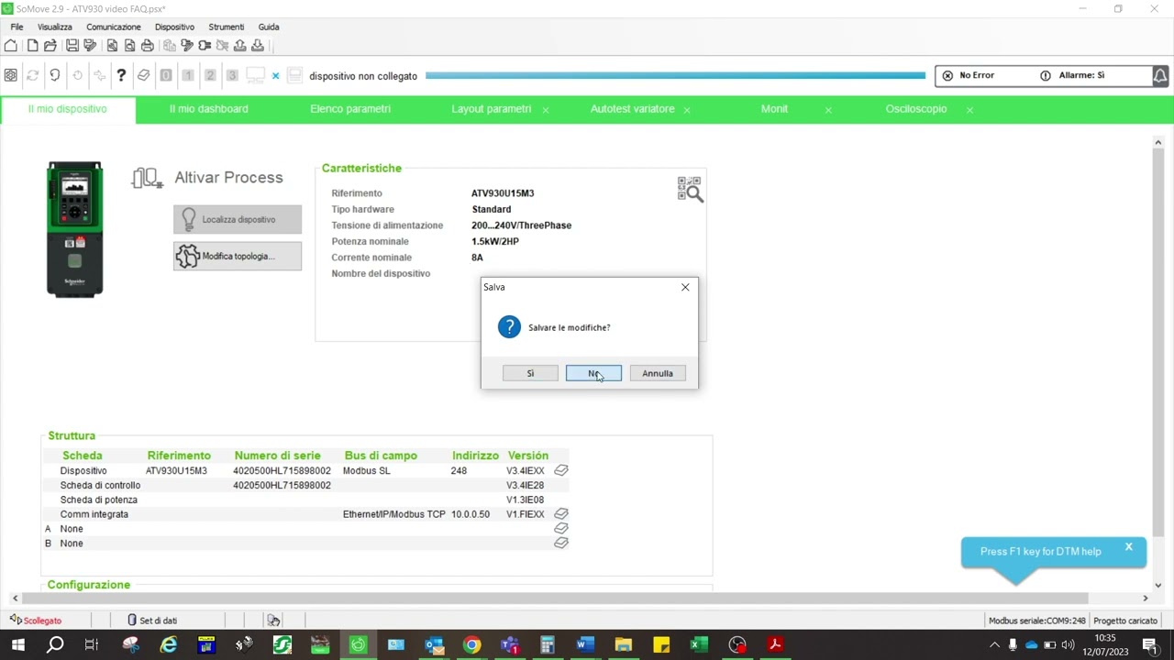Click the Altivar drive product image
Viewport: 1174px width, 660px height.
tap(75, 229)
